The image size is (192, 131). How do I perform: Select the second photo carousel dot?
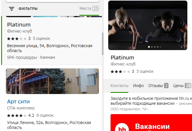[152, 47]
